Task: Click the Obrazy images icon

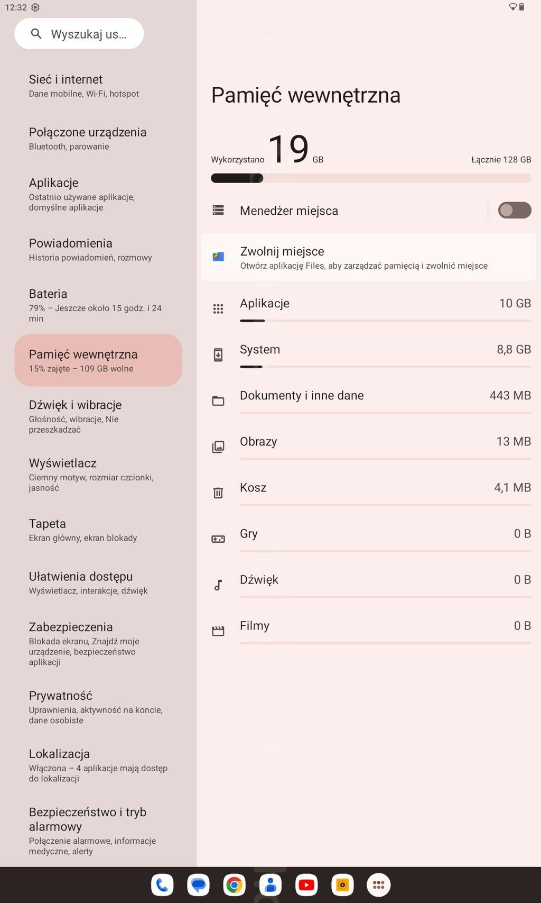Action: [218, 447]
